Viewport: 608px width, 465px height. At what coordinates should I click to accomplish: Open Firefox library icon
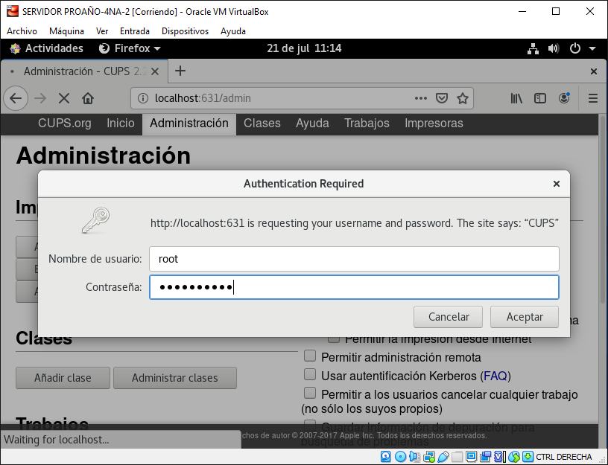516,98
